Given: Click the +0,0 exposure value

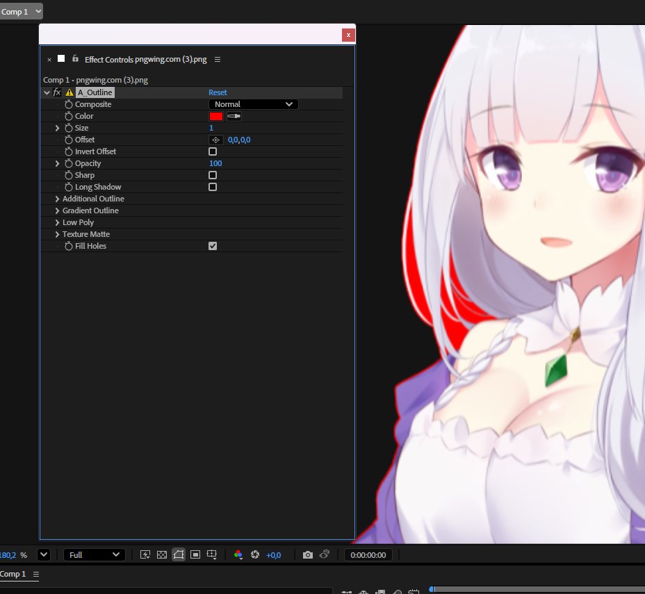Looking at the screenshot, I should coord(274,555).
